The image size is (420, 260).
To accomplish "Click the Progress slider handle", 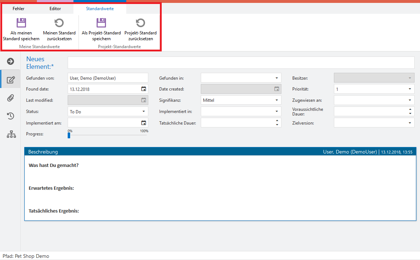I will click(69, 135).
